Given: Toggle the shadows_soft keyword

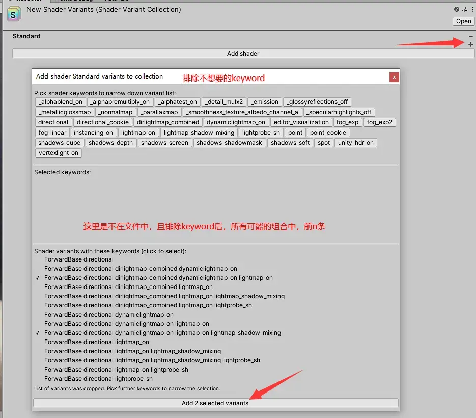Looking at the screenshot, I should [290, 142].
